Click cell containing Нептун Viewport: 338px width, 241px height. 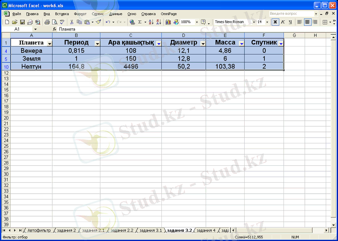pos(31,66)
